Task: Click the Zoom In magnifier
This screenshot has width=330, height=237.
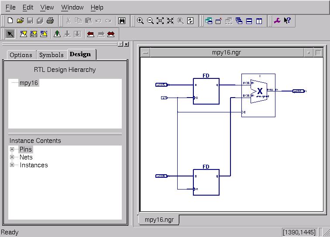Action: click(x=140, y=20)
